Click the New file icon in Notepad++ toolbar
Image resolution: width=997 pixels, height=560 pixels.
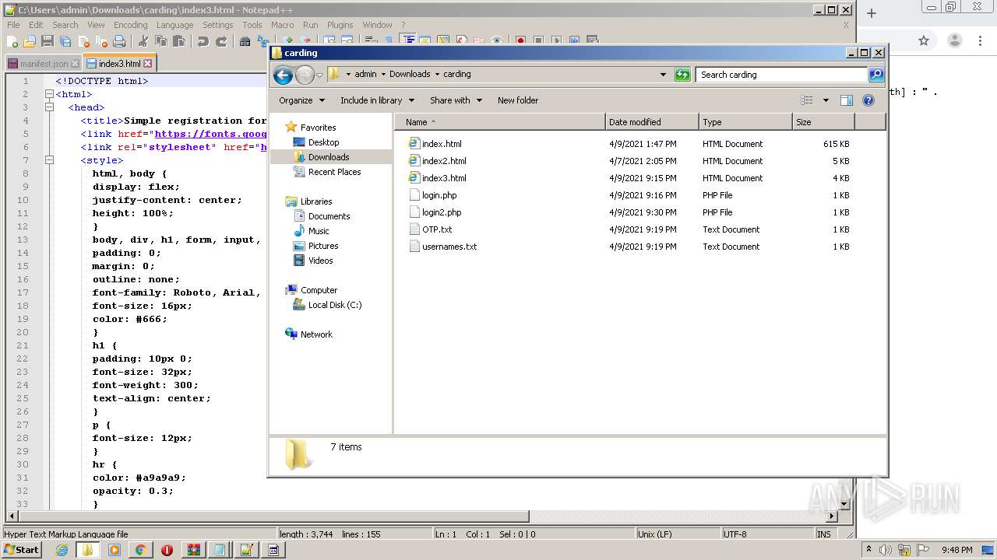click(x=12, y=41)
